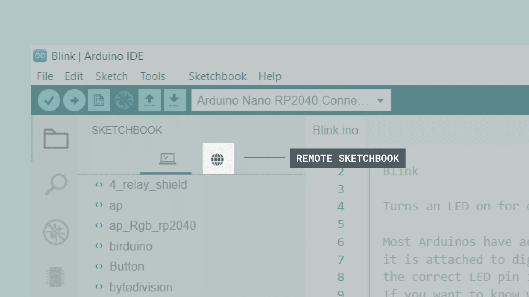Open the Debug bug sidebar panel
Viewport: 529px width, 297px height.
[x=56, y=232]
